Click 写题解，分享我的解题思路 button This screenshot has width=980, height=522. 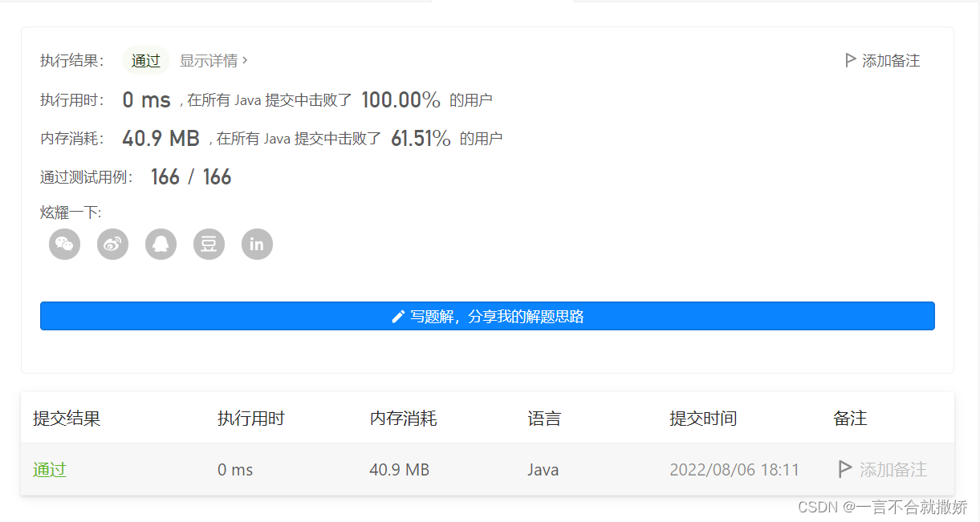click(x=487, y=316)
